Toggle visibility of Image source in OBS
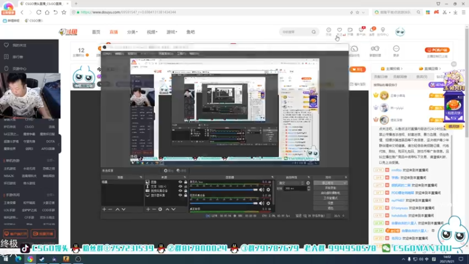This screenshot has width=469, height=264. pyautogui.click(x=180, y=182)
